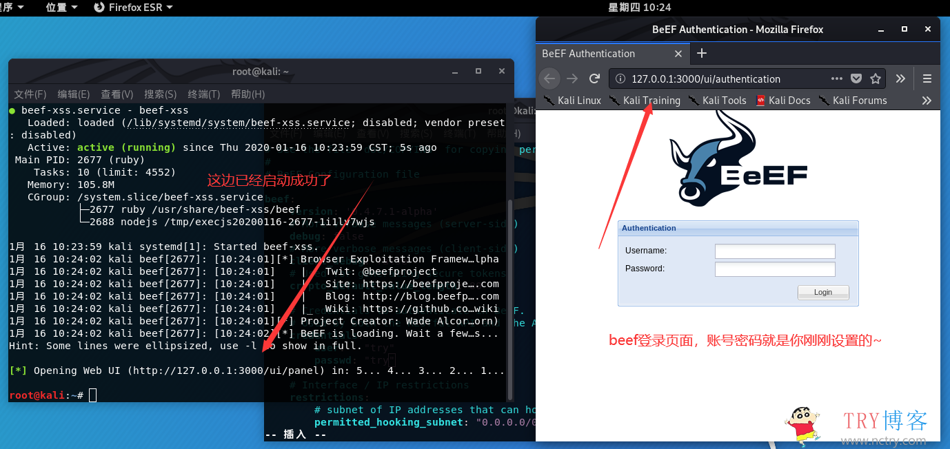950x449 pixels.
Task: Click 'permitted_hooking_subnet' in background editor
Action: click(389, 422)
